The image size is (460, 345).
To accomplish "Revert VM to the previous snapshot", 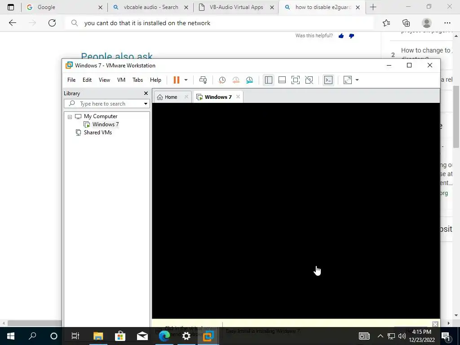I will [236, 80].
